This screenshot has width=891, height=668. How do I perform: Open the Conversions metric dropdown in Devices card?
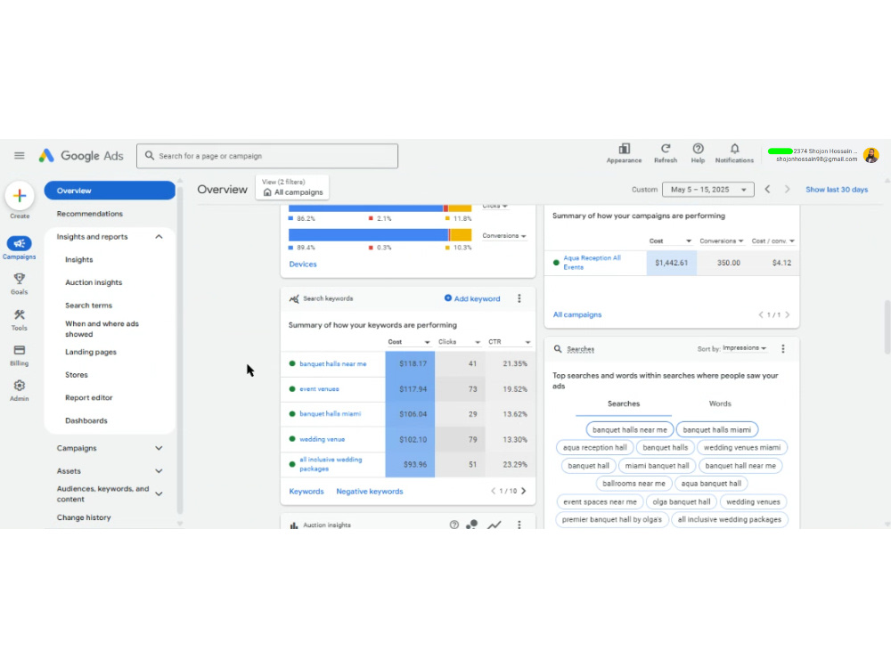(504, 236)
